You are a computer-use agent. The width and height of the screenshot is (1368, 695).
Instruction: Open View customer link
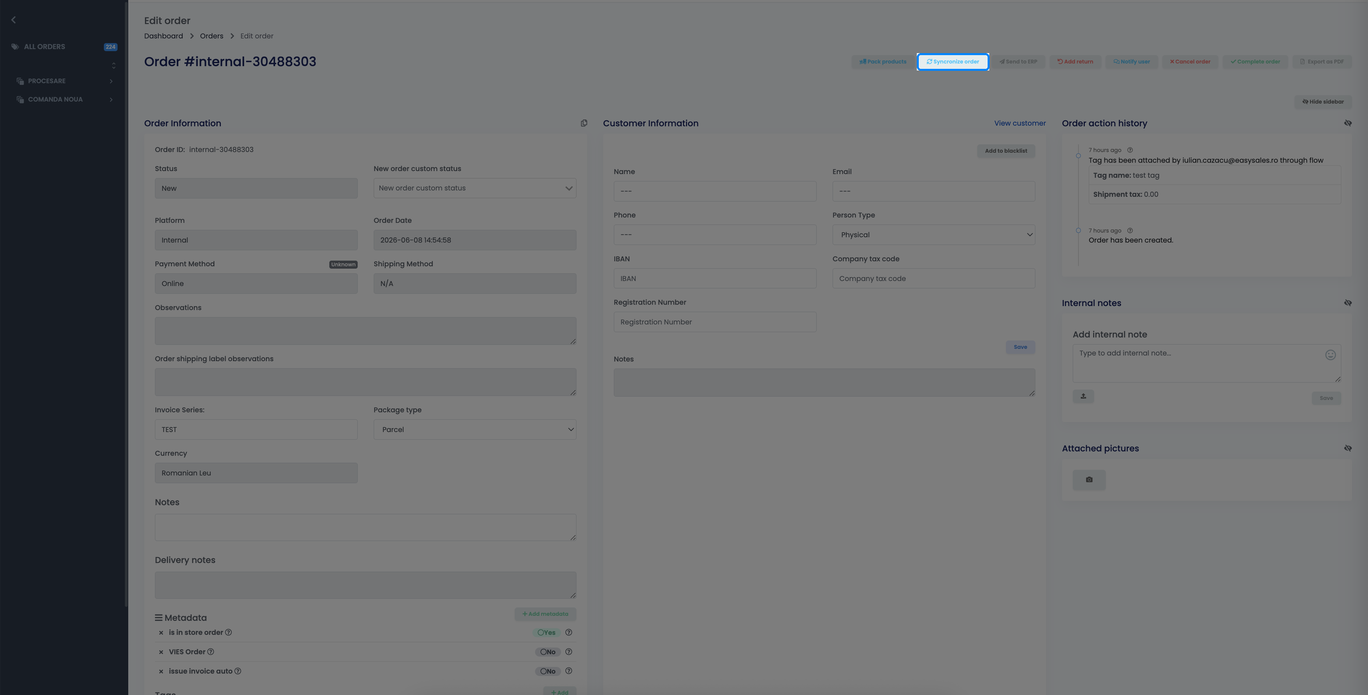[1020, 123]
